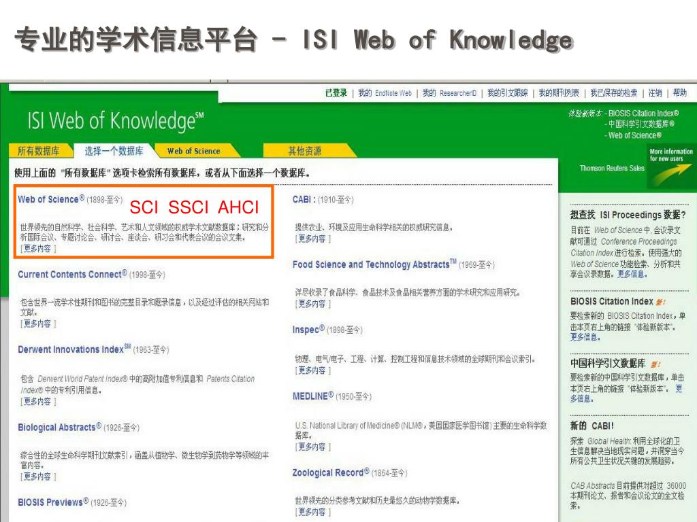Open 更多内容 under Biological Abstracts
Image resolution: width=697 pixels, height=522 pixels.
tap(37, 476)
